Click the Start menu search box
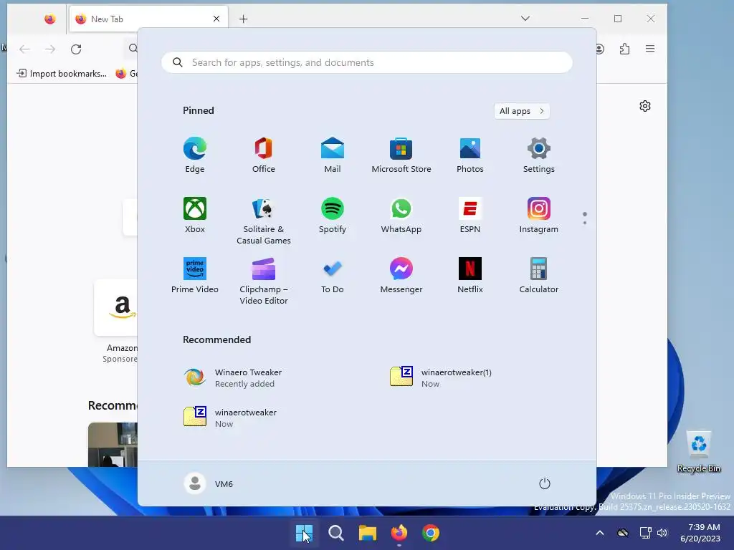734x550 pixels. pyautogui.click(x=367, y=62)
